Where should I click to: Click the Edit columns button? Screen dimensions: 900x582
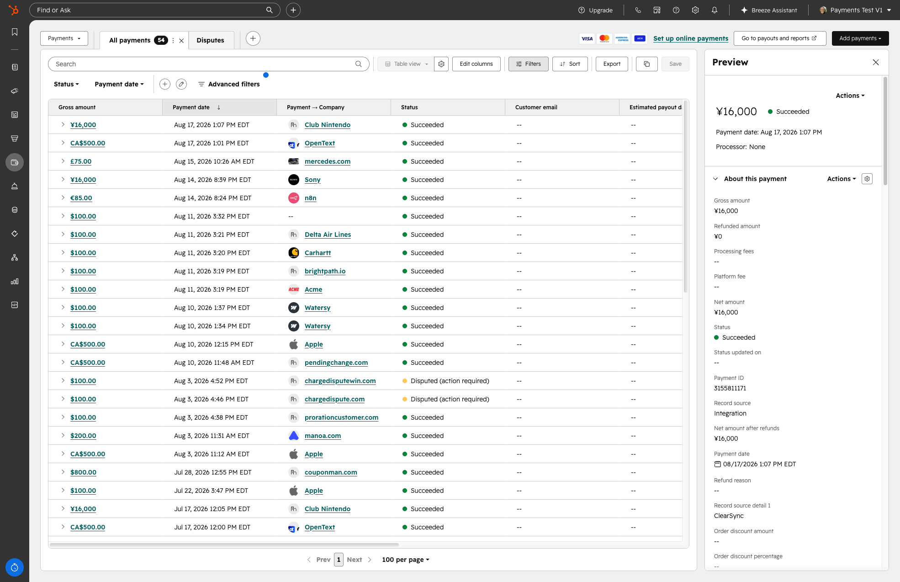476,64
